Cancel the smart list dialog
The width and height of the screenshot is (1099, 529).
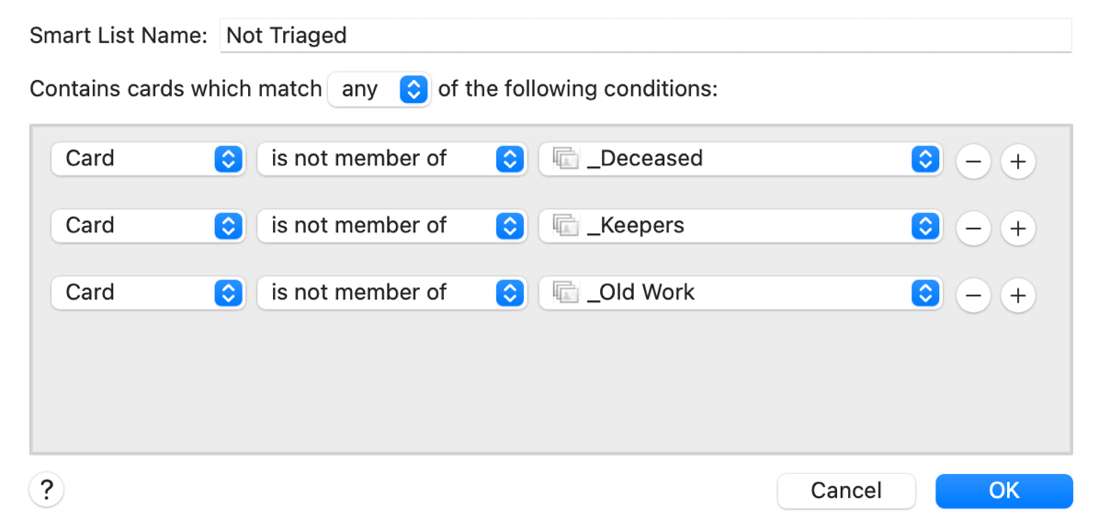845,490
